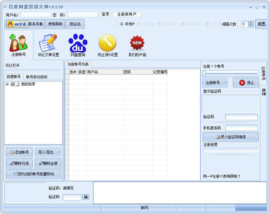Select the lower vertical side tab
Image resolution: width=270 pixels, height=214 pixels.
pyautogui.click(x=264, y=92)
